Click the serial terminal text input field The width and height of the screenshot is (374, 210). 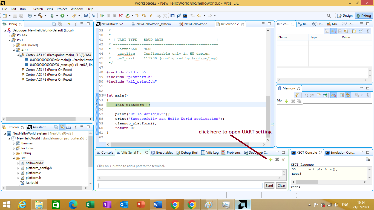(180, 185)
